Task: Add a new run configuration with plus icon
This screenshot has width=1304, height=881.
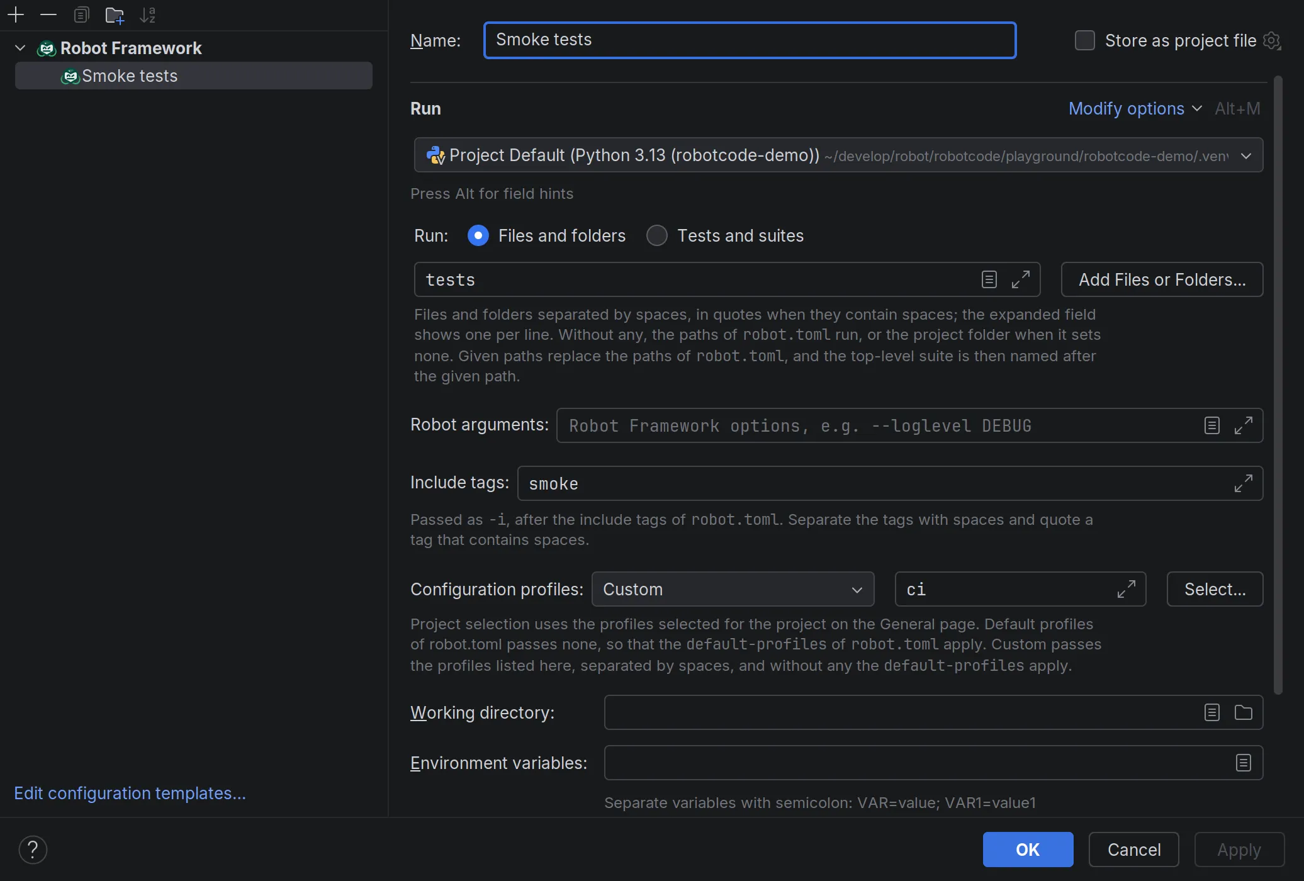Action: (x=16, y=14)
